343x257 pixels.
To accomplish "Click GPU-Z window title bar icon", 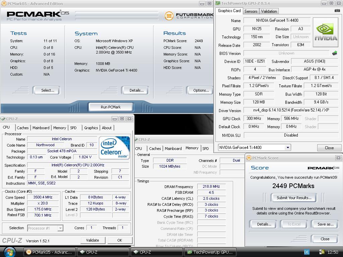I will pos(218,3).
